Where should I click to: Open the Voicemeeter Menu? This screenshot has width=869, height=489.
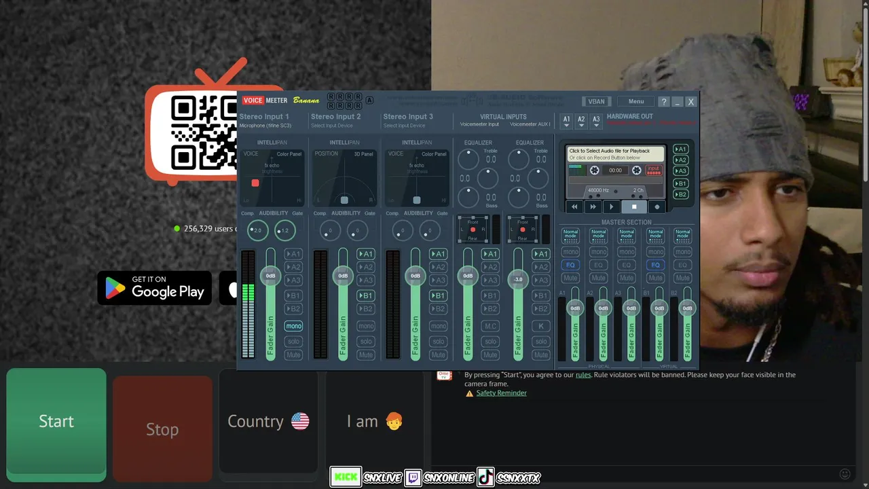(x=636, y=102)
